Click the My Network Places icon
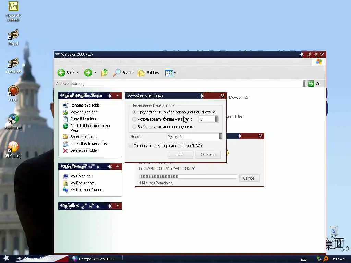This screenshot has width=351, height=263. pyautogui.click(x=65, y=190)
